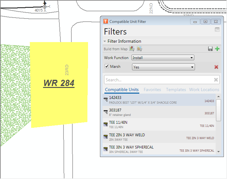Image resolution: width=227 pixels, height=179 pixels.
Task: Click the TEE 2IN 3 WAY WELD icon
Action: pyautogui.click(x=106, y=137)
